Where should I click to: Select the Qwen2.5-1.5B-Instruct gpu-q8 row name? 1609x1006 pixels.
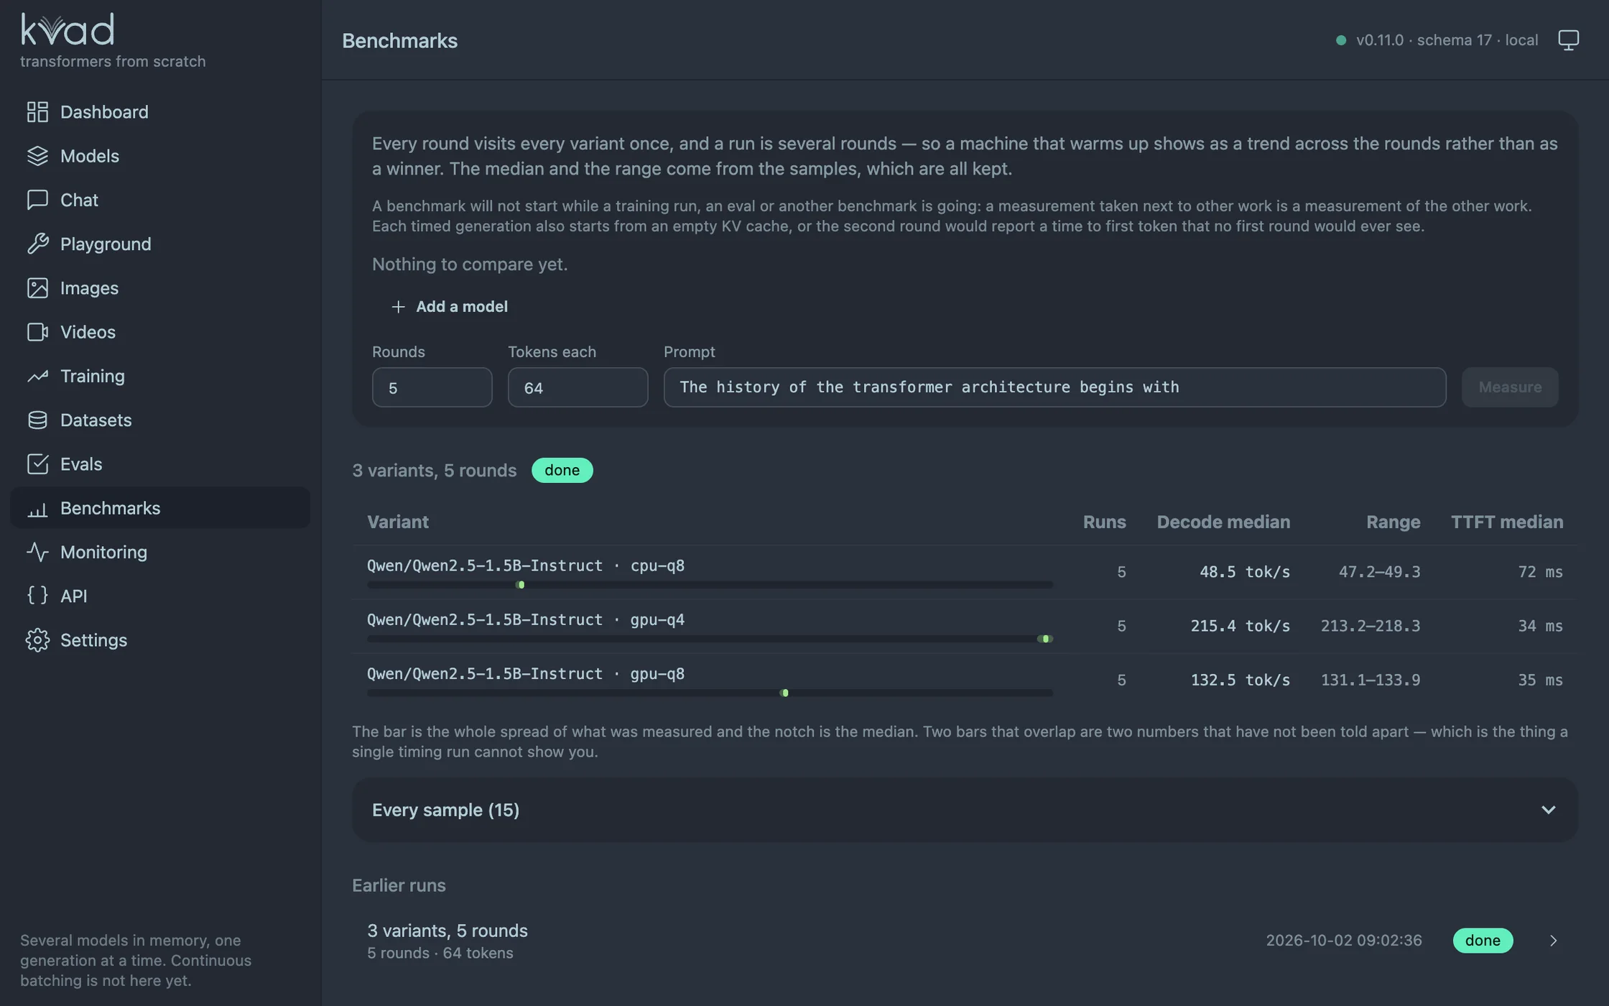[x=526, y=674]
